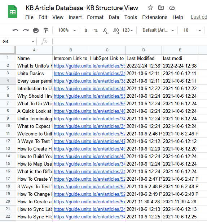The image size is (207, 222).
Task: Select column C header
Action: [107, 50]
